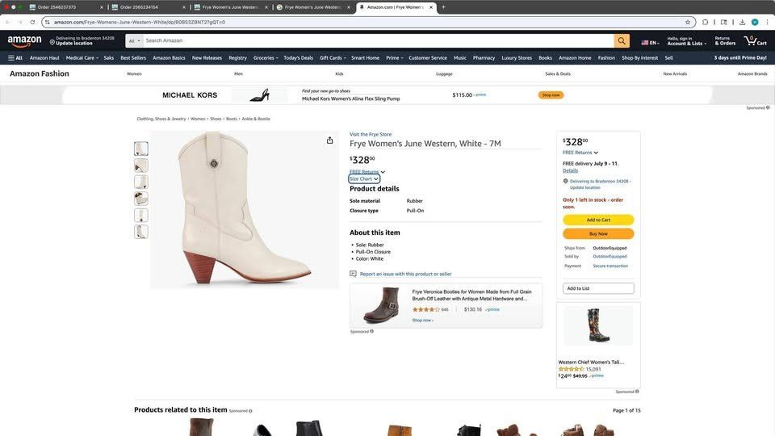
Task: Open the Chrome profile avatar
Action: pyautogui.click(x=755, y=23)
